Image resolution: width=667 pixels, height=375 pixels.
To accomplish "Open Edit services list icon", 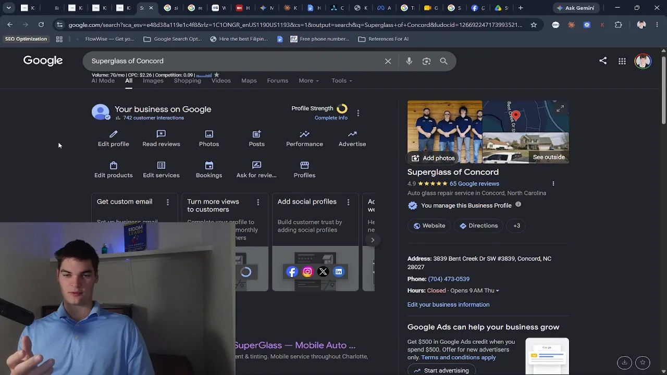I will click(x=161, y=166).
